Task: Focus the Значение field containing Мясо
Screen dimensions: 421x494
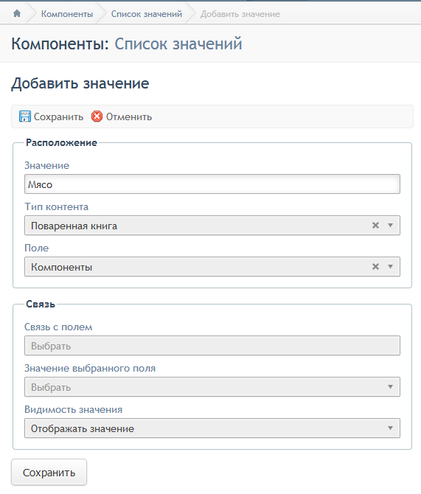Action: (x=212, y=184)
